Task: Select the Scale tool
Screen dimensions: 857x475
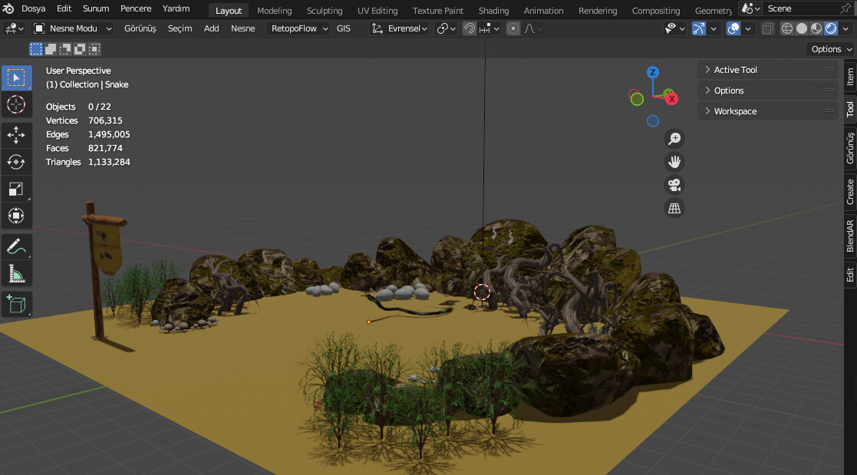Action: [16, 189]
